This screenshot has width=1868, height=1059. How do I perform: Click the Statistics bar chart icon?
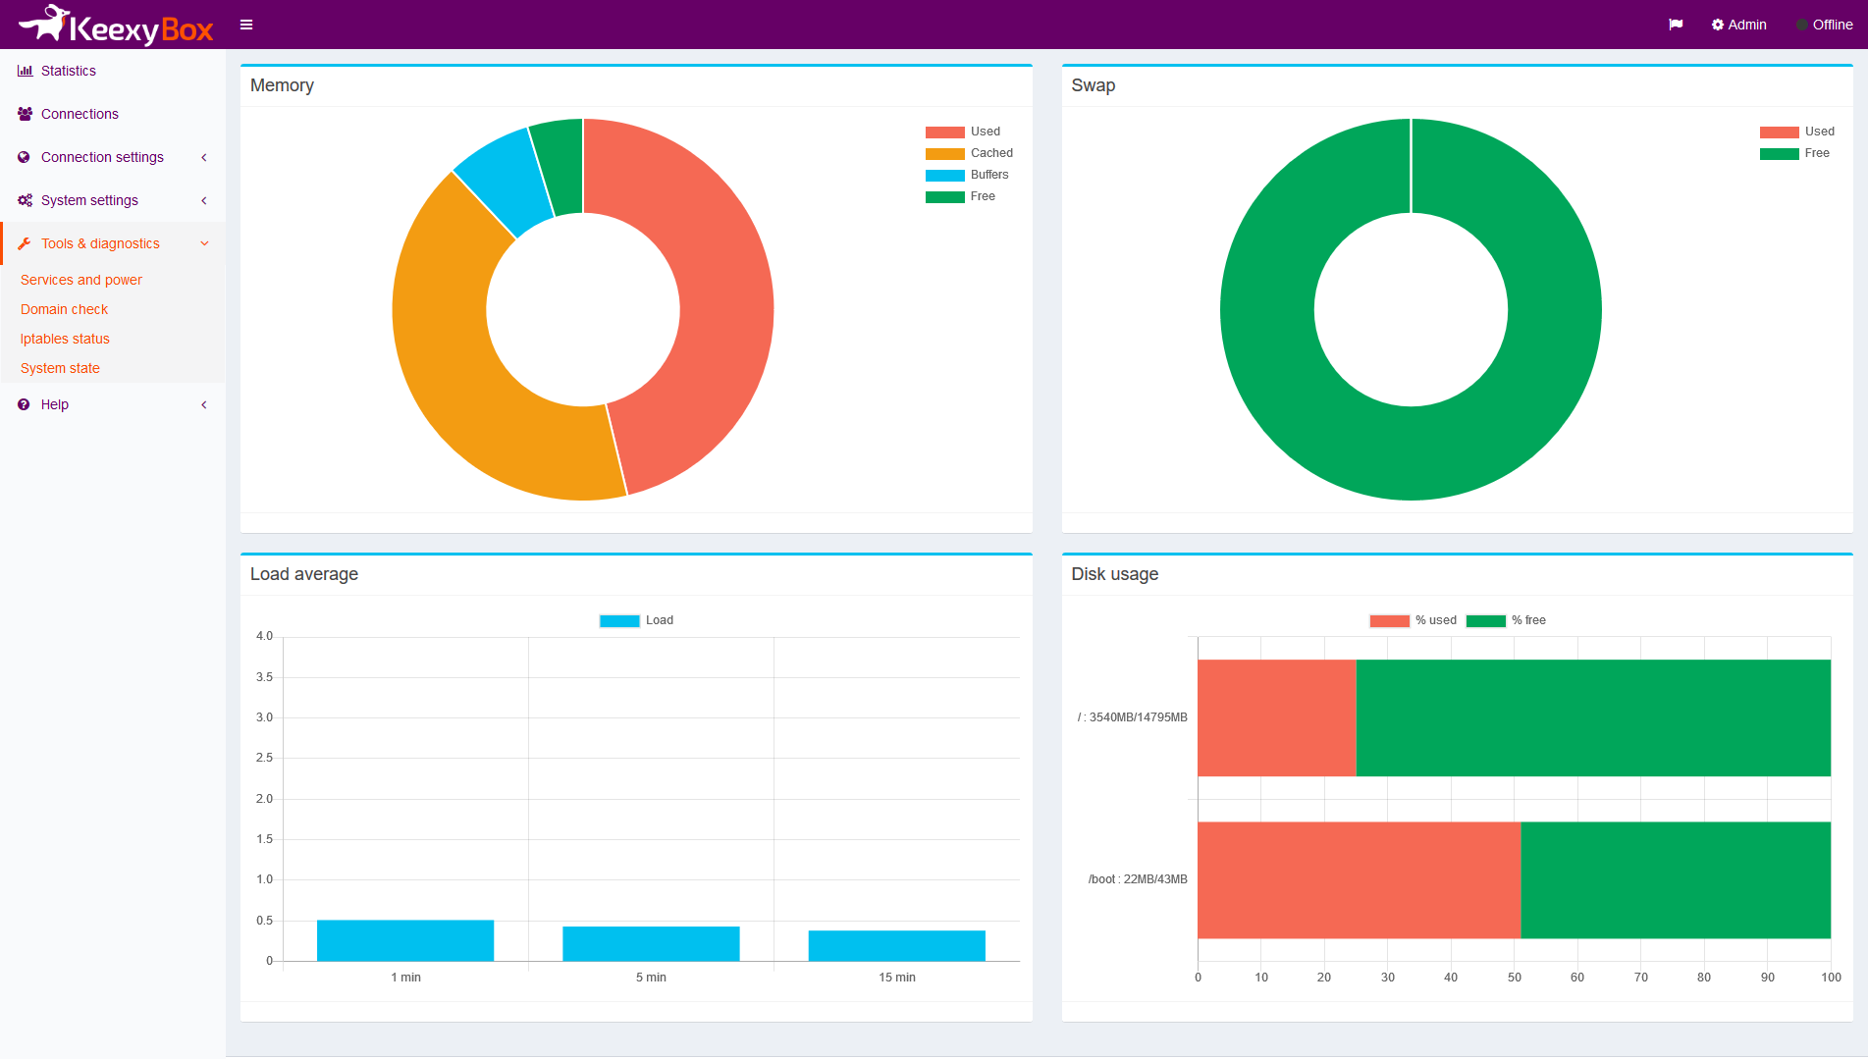click(25, 71)
